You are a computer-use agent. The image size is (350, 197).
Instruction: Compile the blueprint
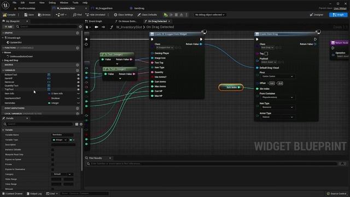tap(9, 15)
